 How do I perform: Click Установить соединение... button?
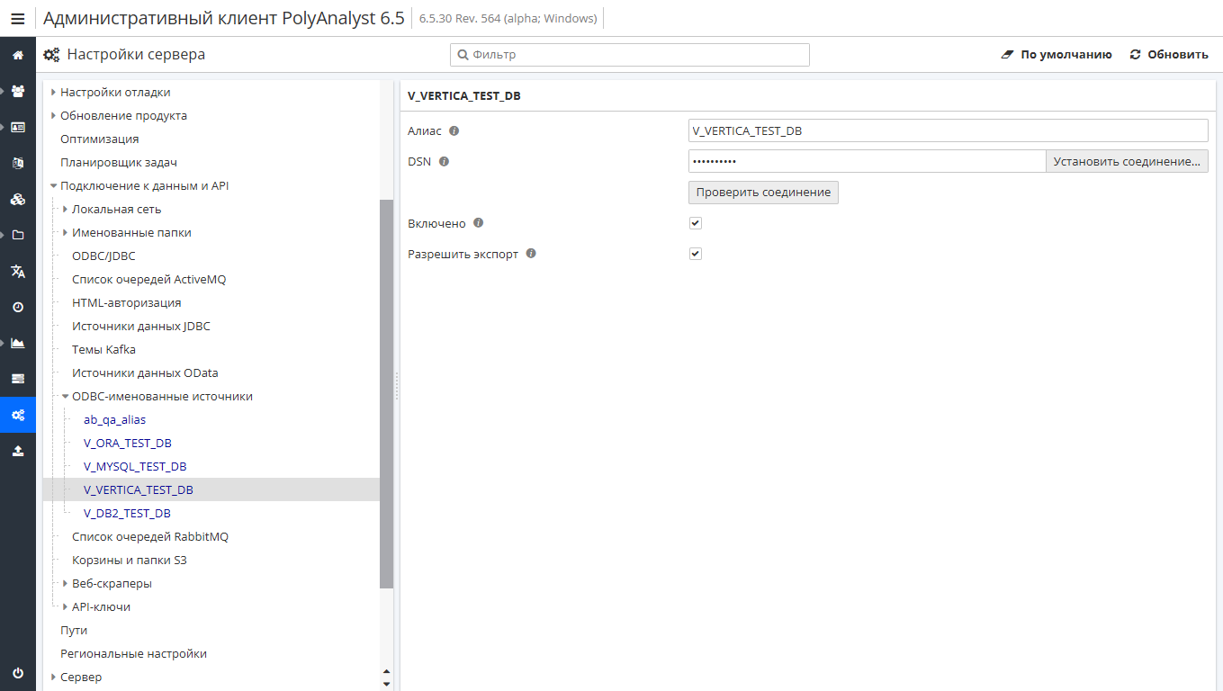1127,161
